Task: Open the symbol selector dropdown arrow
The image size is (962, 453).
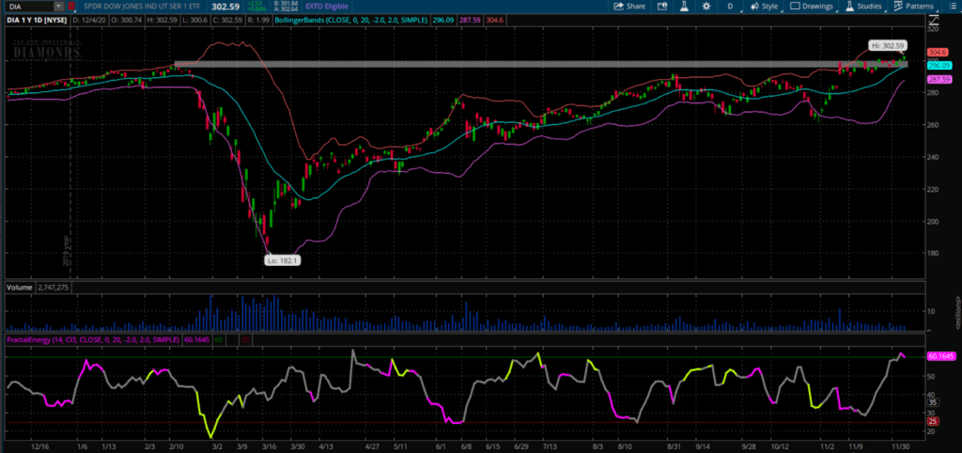Action: [x=58, y=7]
